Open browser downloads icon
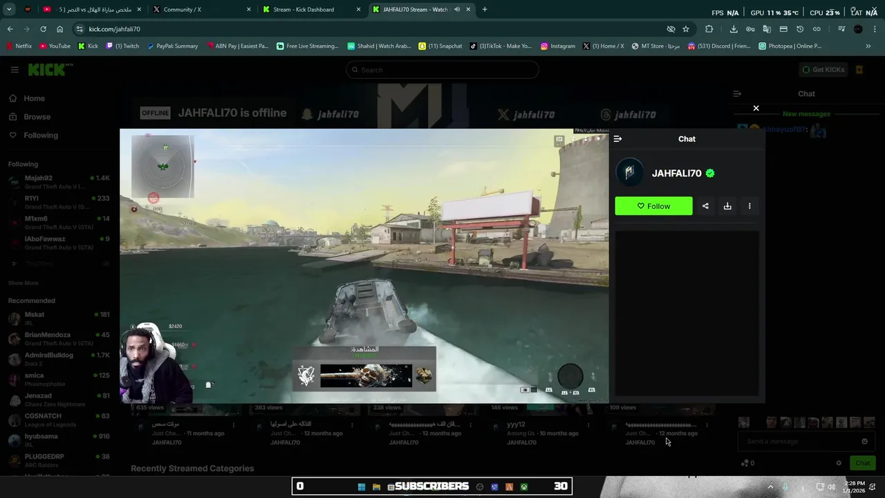The height and width of the screenshot is (498, 885). point(734,29)
